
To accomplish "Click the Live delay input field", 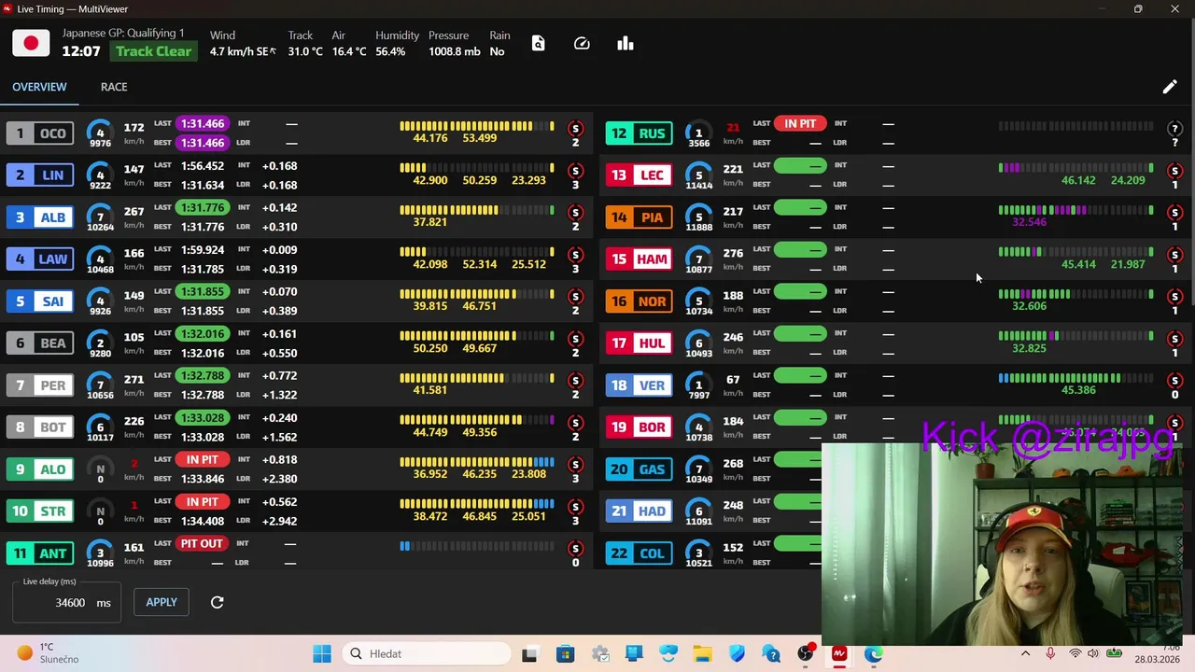I will point(66,603).
